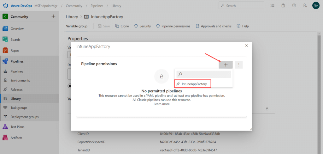
Task: Click the Repos sidebar icon
Action: [x=5, y=50]
